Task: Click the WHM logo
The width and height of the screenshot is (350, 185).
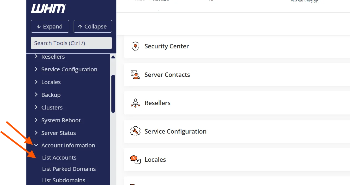Action: click(48, 9)
